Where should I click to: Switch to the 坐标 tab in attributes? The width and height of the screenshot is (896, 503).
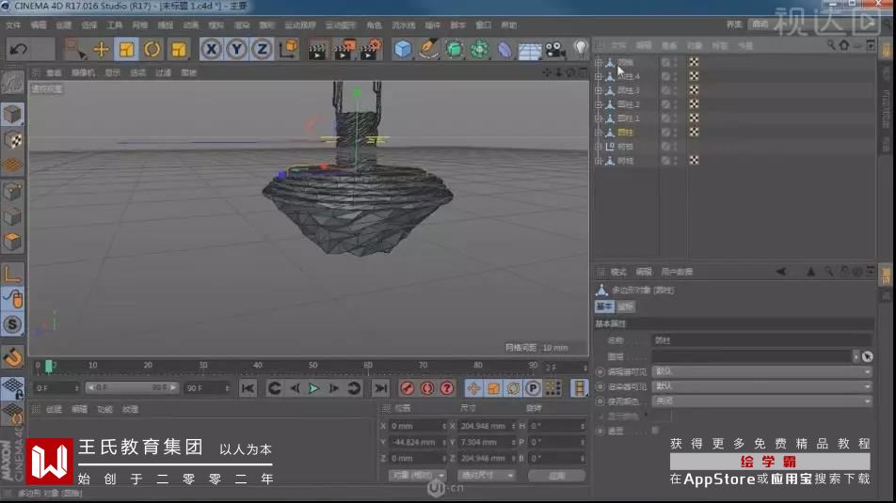[x=625, y=307]
